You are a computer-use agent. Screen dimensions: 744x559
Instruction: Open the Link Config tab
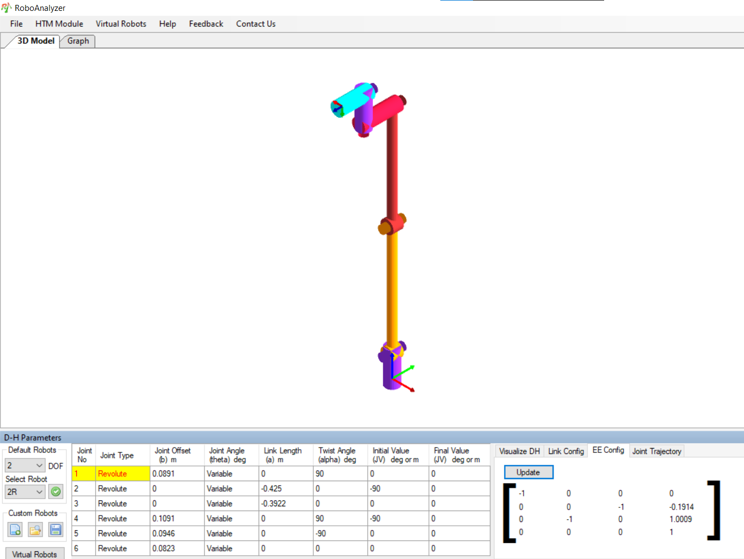(x=565, y=451)
